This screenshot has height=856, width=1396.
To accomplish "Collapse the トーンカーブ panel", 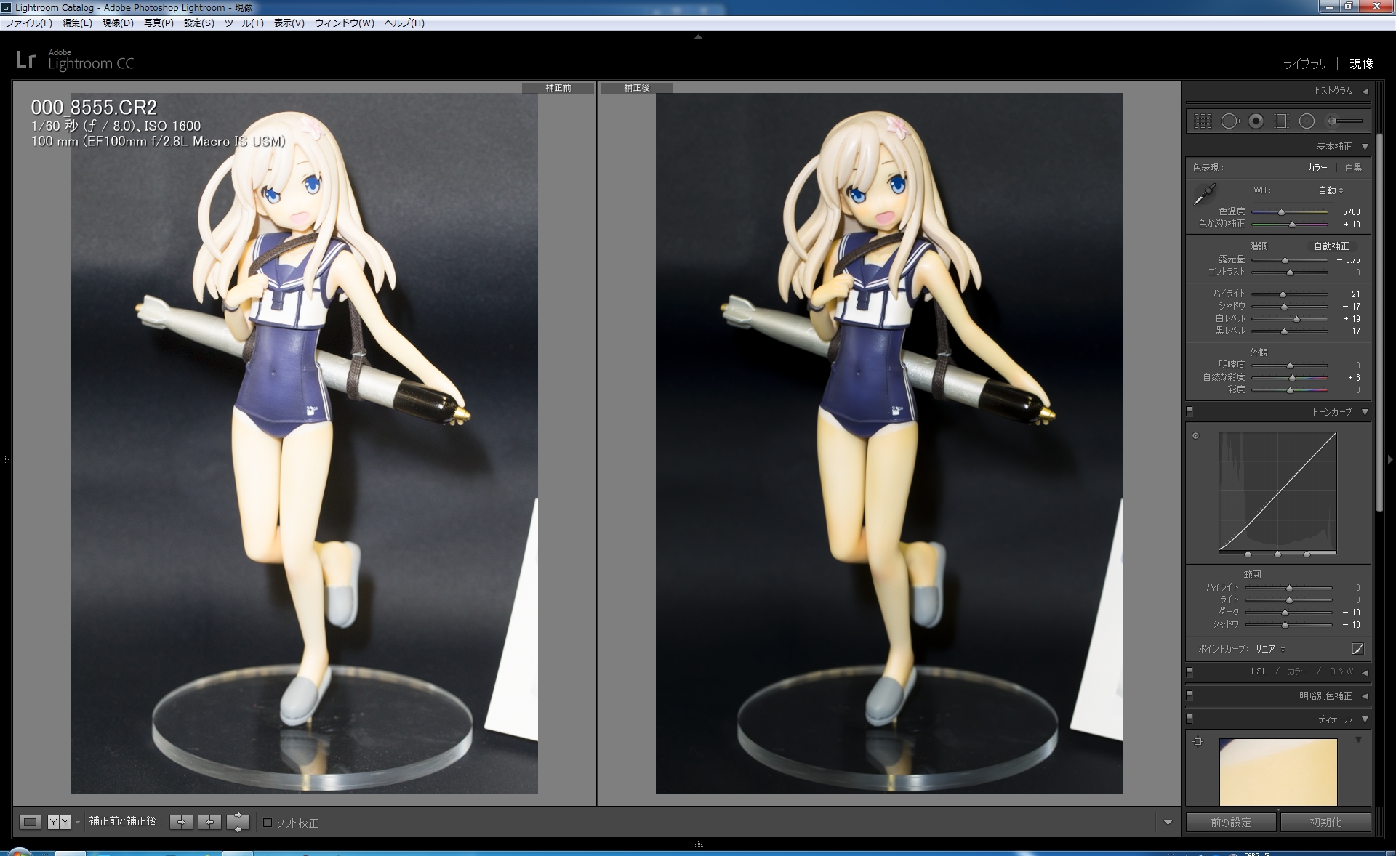I will pyautogui.click(x=1365, y=412).
